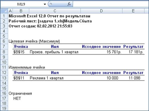Select column B header
This screenshot has height=111, width=149.
[x=21, y=11]
